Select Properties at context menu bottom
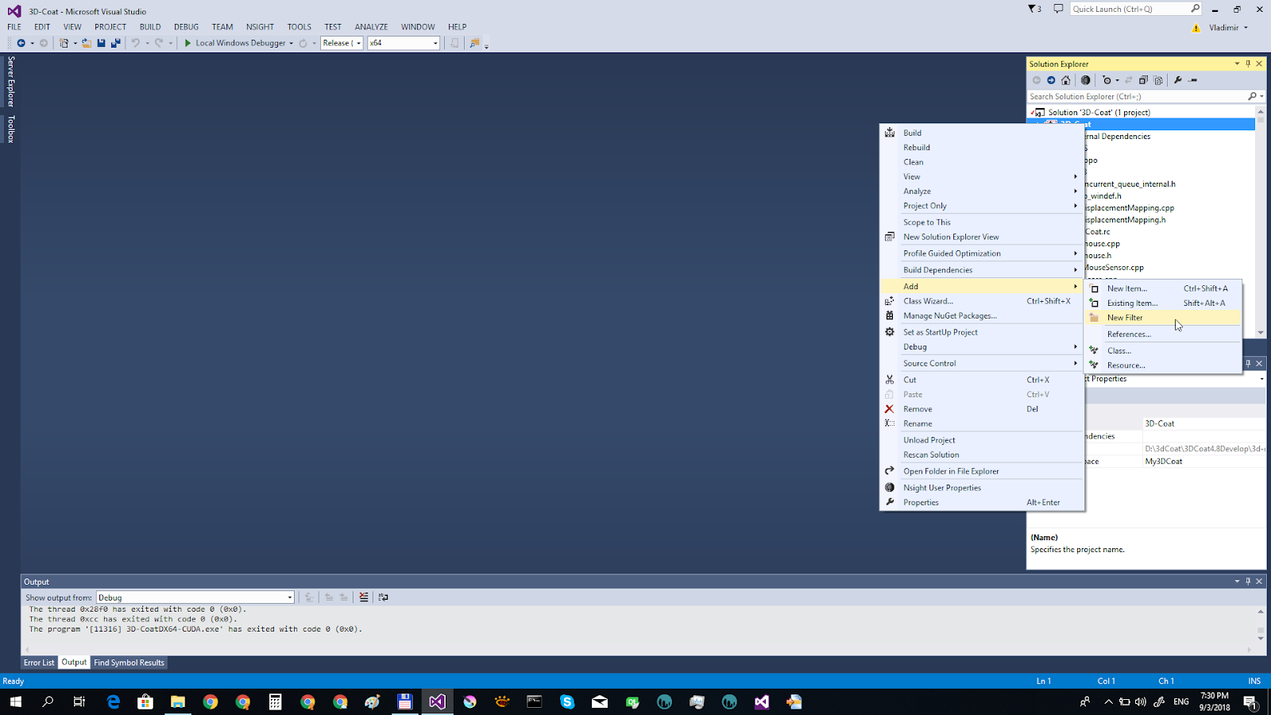This screenshot has height=715, width=1271. (982, 502)
